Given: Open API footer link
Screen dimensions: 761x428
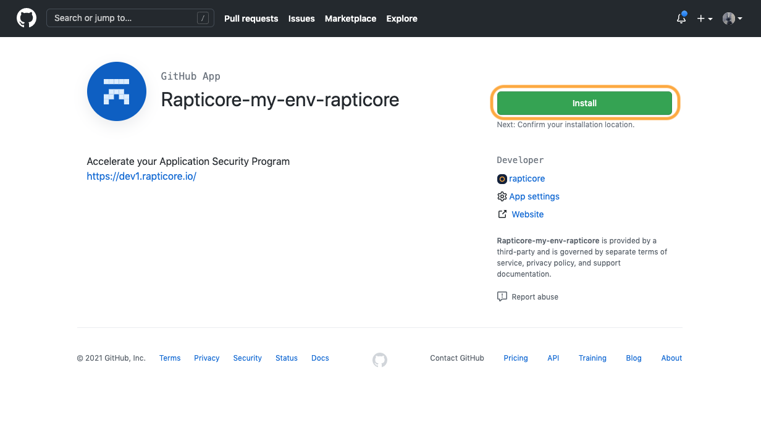Looking at the screenshot, I should [x=553, y=358].
